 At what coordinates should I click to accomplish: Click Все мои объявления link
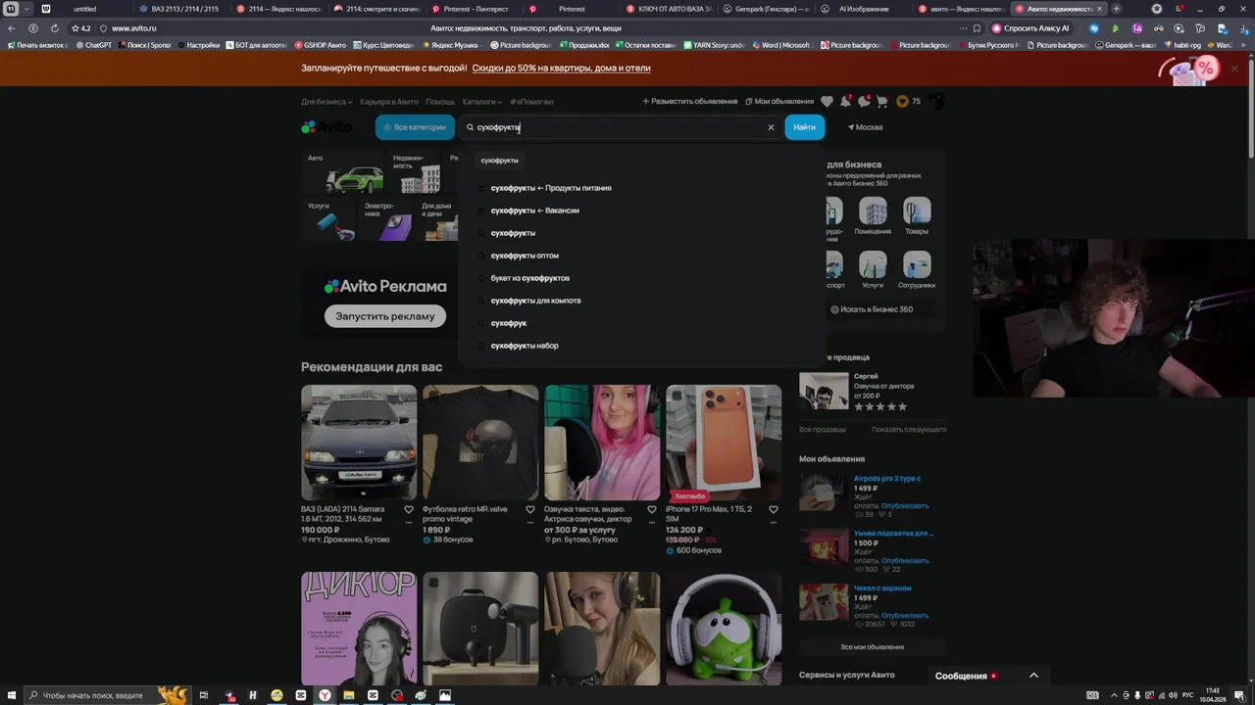point(873,647)
